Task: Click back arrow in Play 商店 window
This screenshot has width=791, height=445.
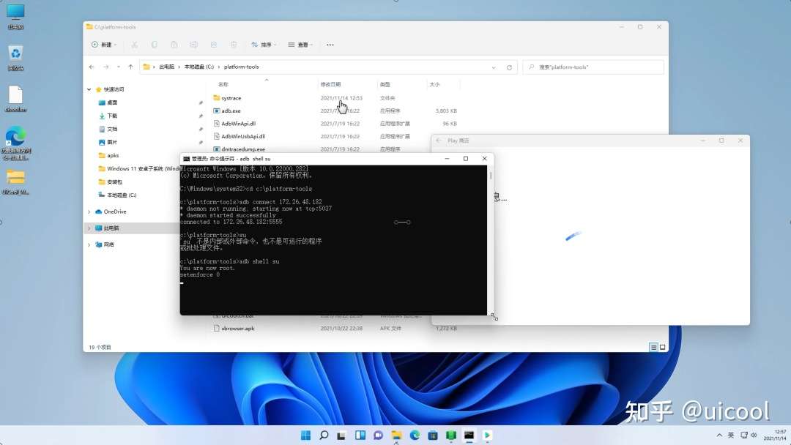Action: click(x=439, y=141)
